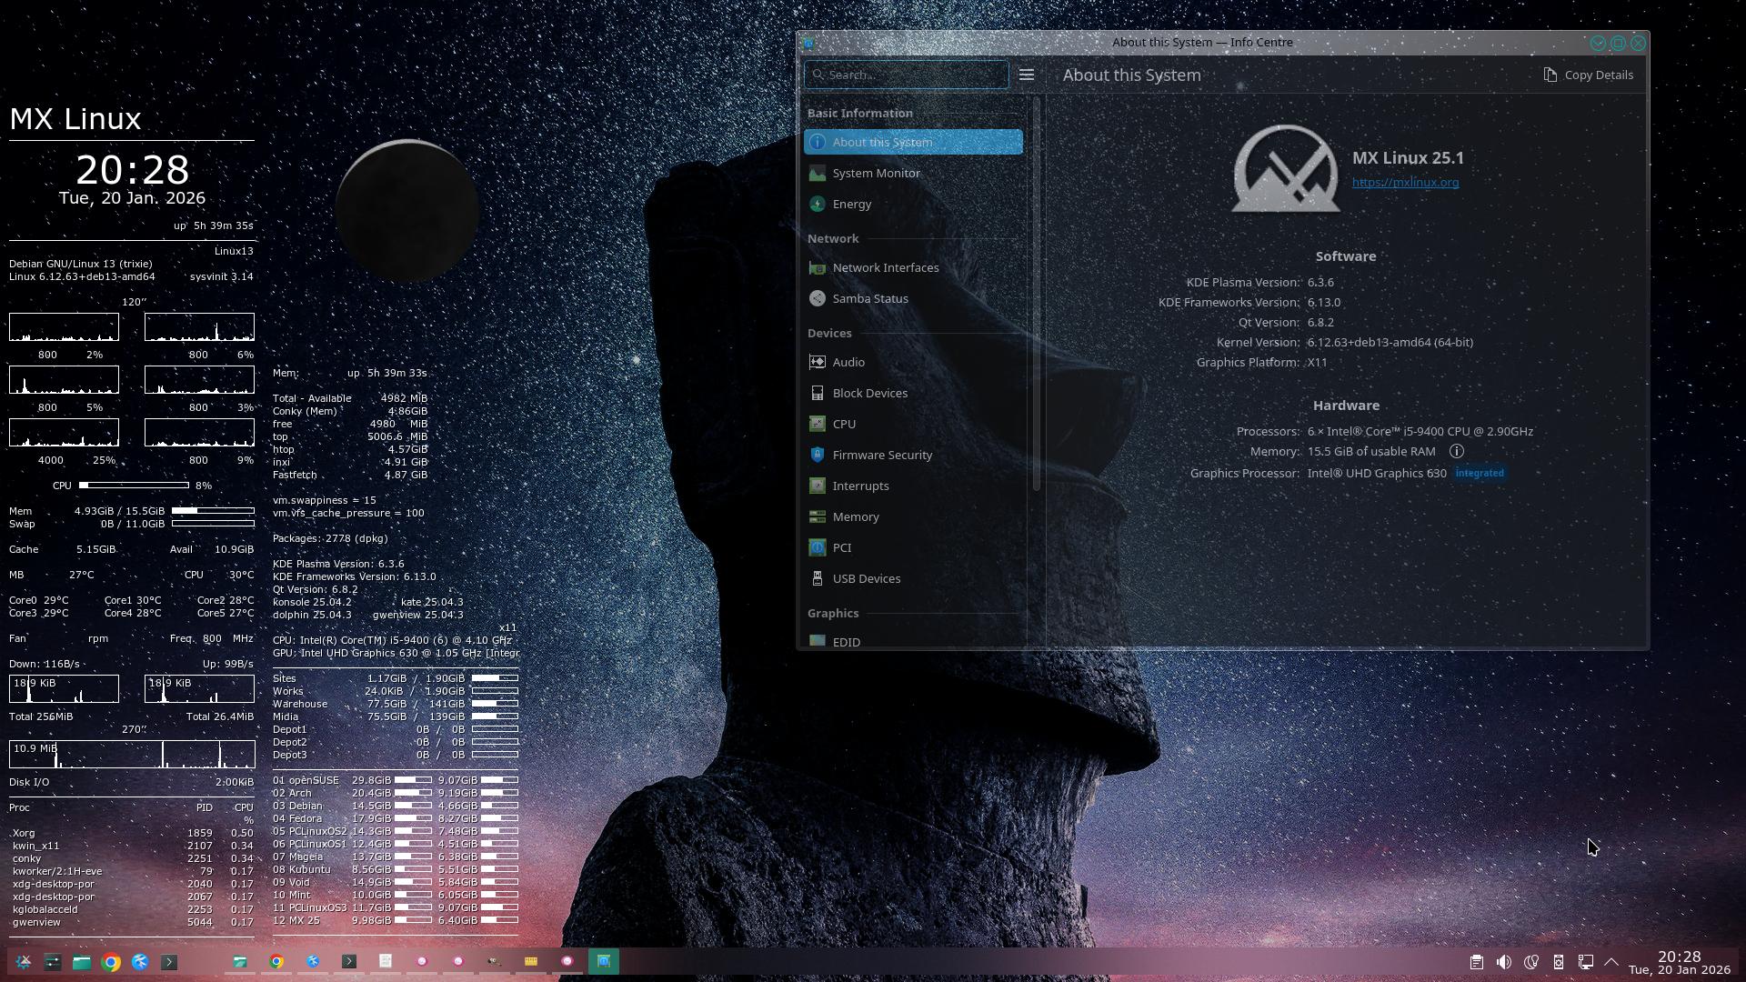Open the clipboard tray icon
1746x982 pixels.
[1476, 962]
